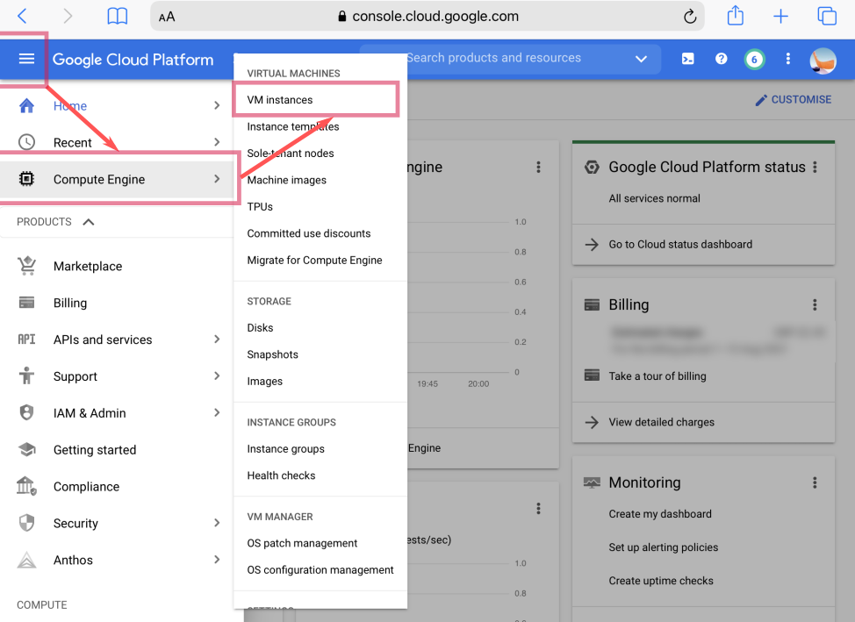Expand the search bar dropdown arrow

(641, 59)
